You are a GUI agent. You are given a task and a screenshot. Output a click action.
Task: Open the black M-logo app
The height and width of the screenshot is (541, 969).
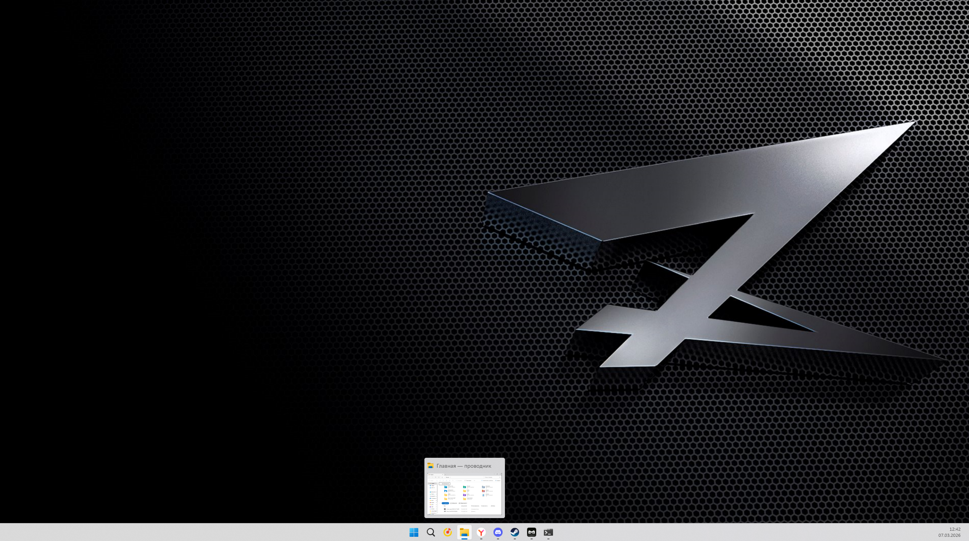pyautogui.click(x=532, y=532)
